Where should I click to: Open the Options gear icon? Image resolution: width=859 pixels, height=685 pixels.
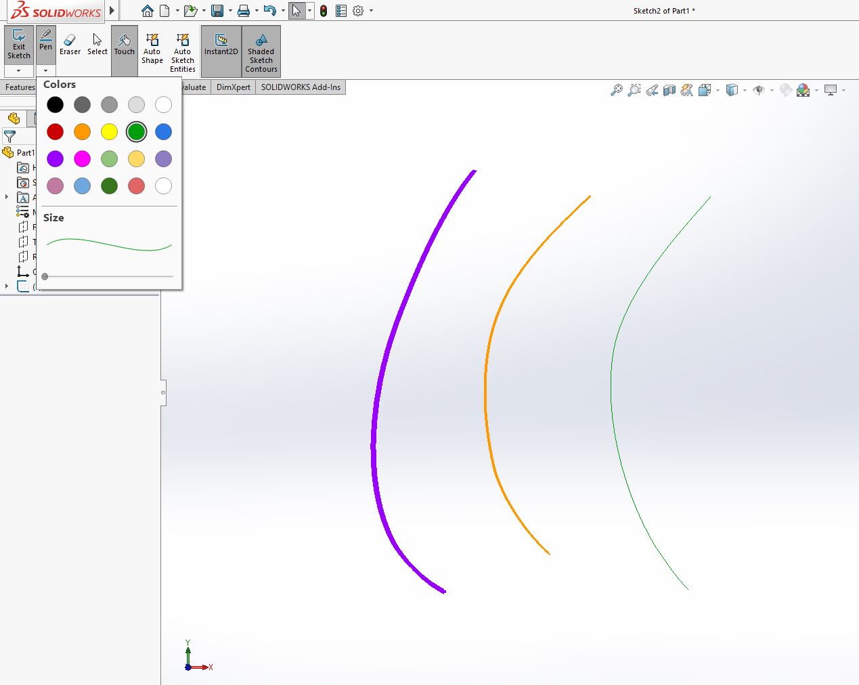358,11
